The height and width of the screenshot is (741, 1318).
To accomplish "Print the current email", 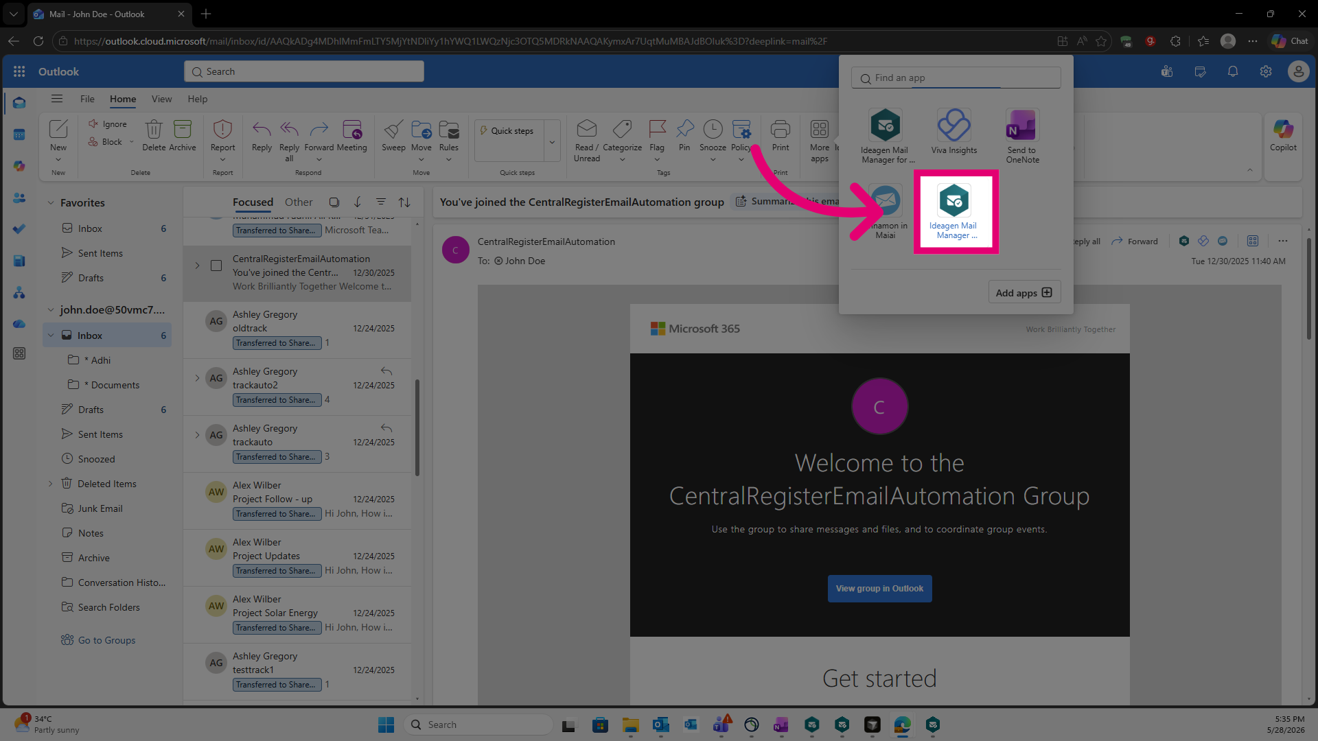I will click(x=781, y=135).
